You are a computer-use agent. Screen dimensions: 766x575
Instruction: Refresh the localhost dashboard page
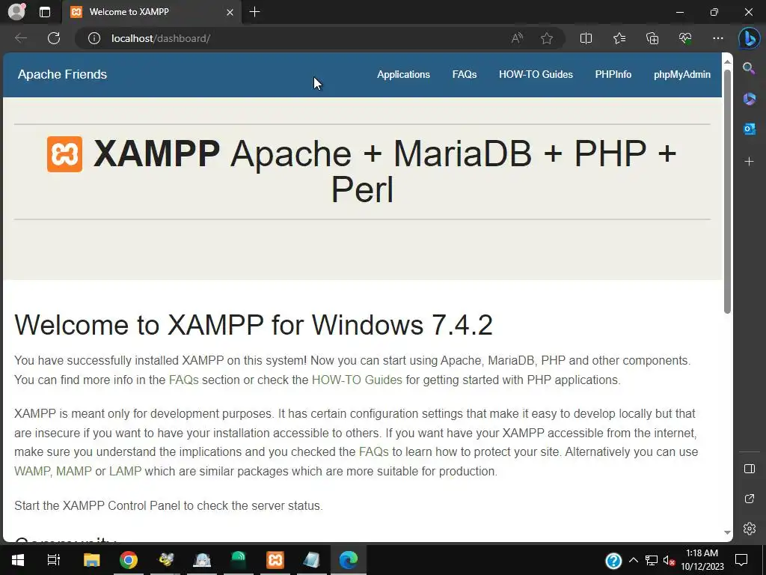pos(54,38)
